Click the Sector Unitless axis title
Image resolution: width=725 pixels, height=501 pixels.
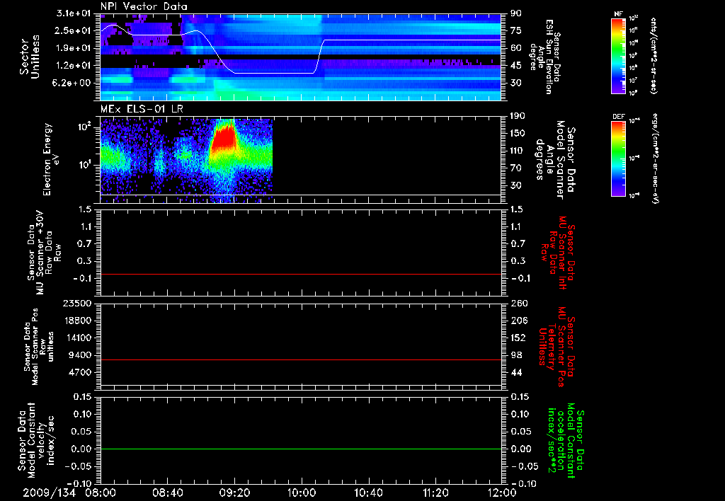coord(30,57)
